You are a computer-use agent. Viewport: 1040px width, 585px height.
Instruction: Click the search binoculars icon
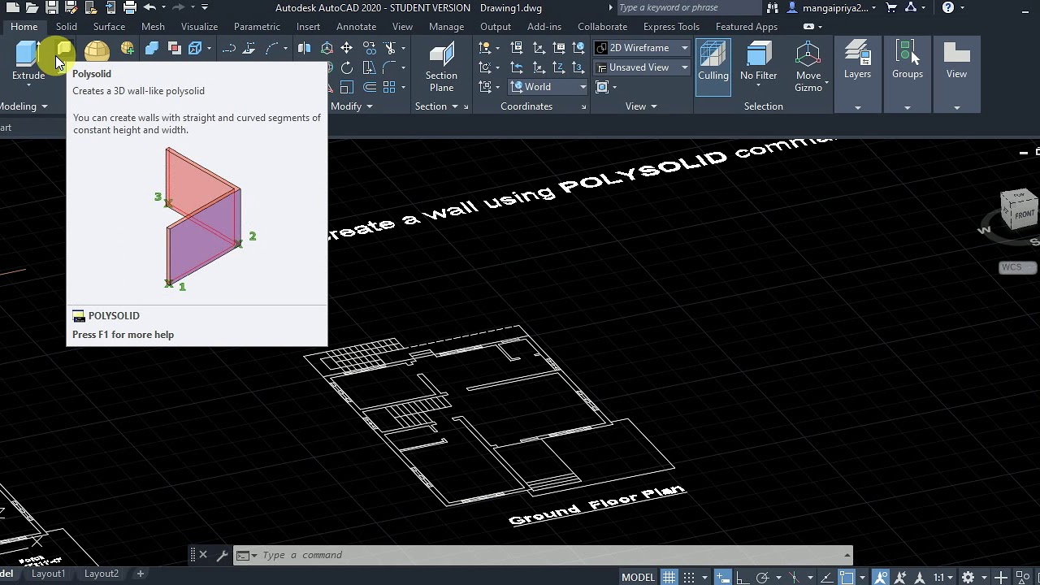pyautogui.click(x=772, y=8)
